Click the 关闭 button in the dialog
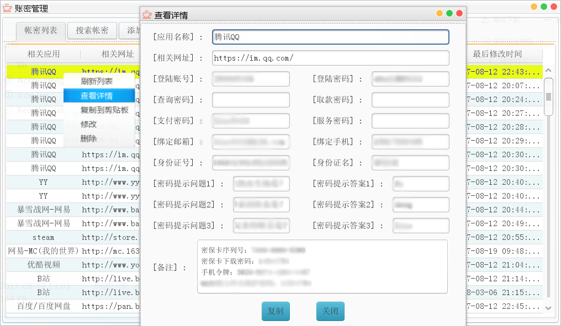This screenshot has height=326, width=561. pos(330,311)
